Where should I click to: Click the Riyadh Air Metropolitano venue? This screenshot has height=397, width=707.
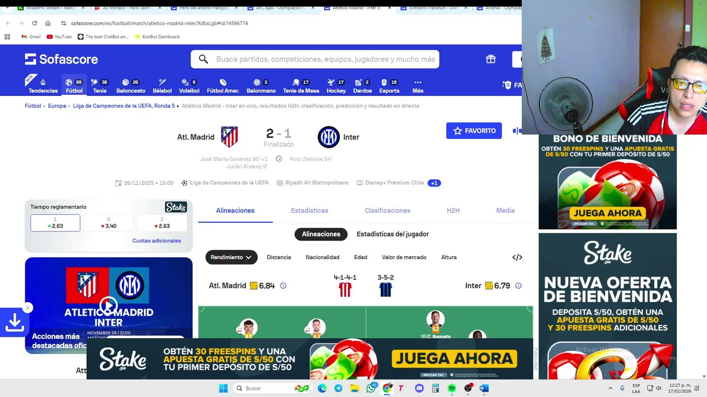click(x=313, y=183)
